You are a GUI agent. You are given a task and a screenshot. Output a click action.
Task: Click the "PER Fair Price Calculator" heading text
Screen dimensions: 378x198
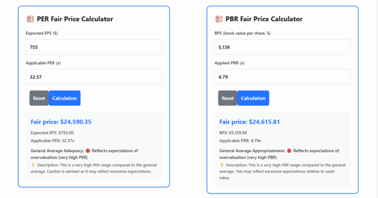pos(75,19)
